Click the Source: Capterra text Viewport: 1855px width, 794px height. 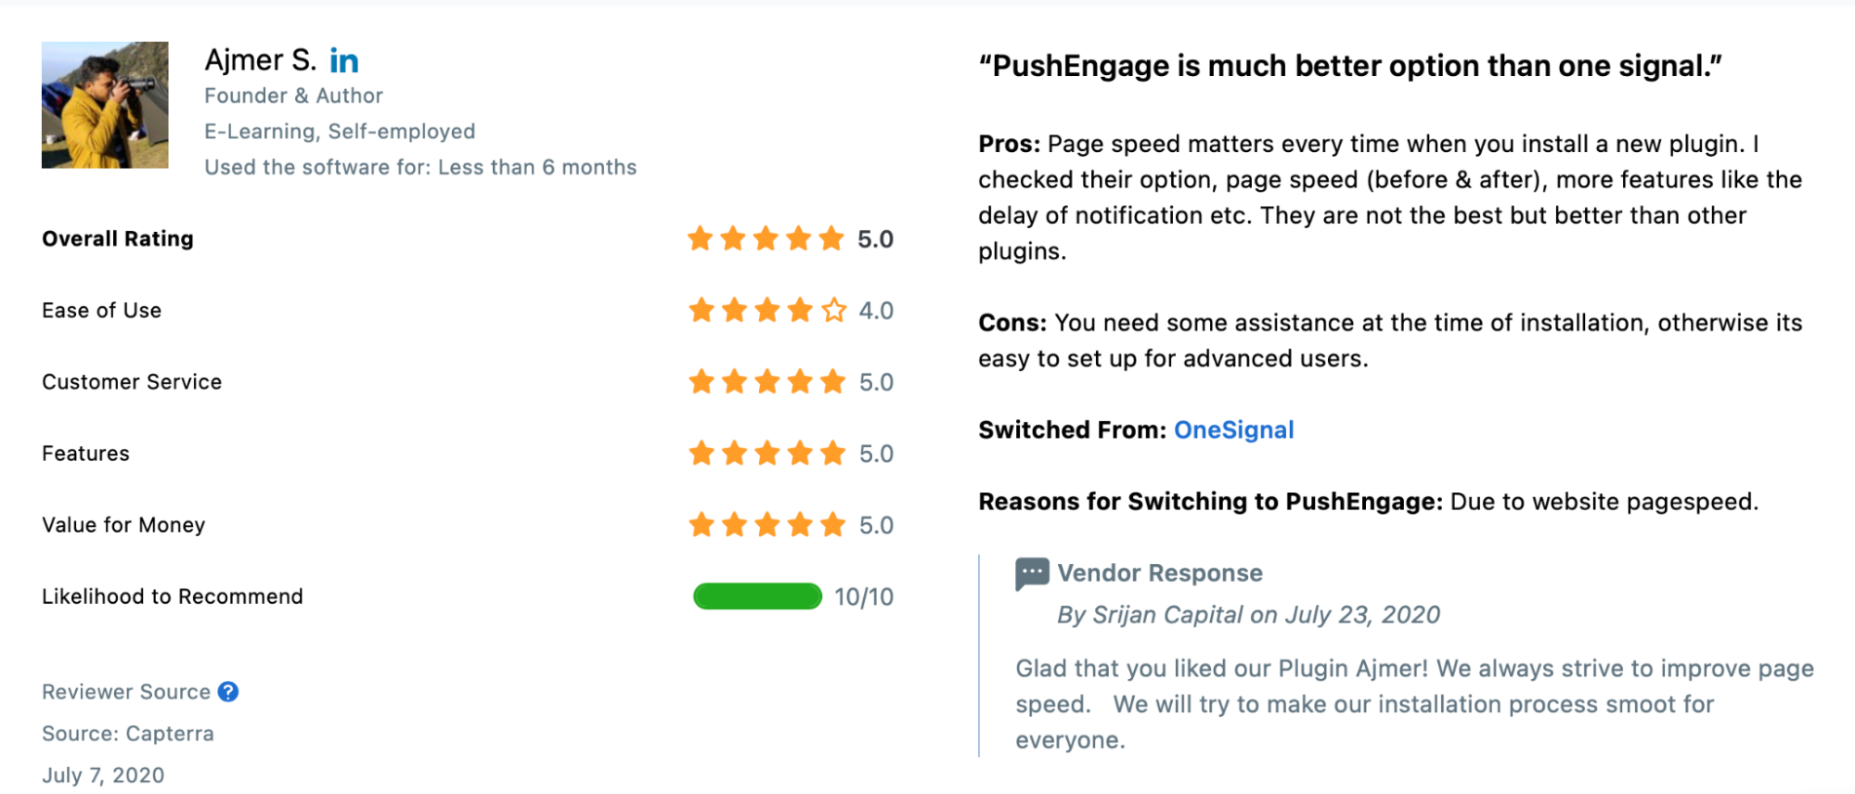(128, 734)
